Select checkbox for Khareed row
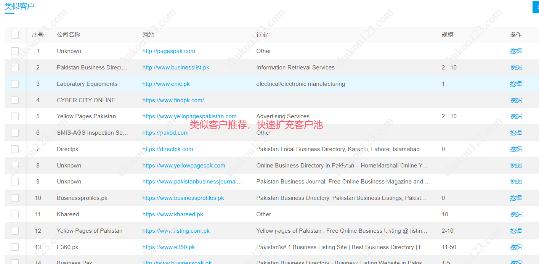The image size is (539, 264). (x=15, y=214)
